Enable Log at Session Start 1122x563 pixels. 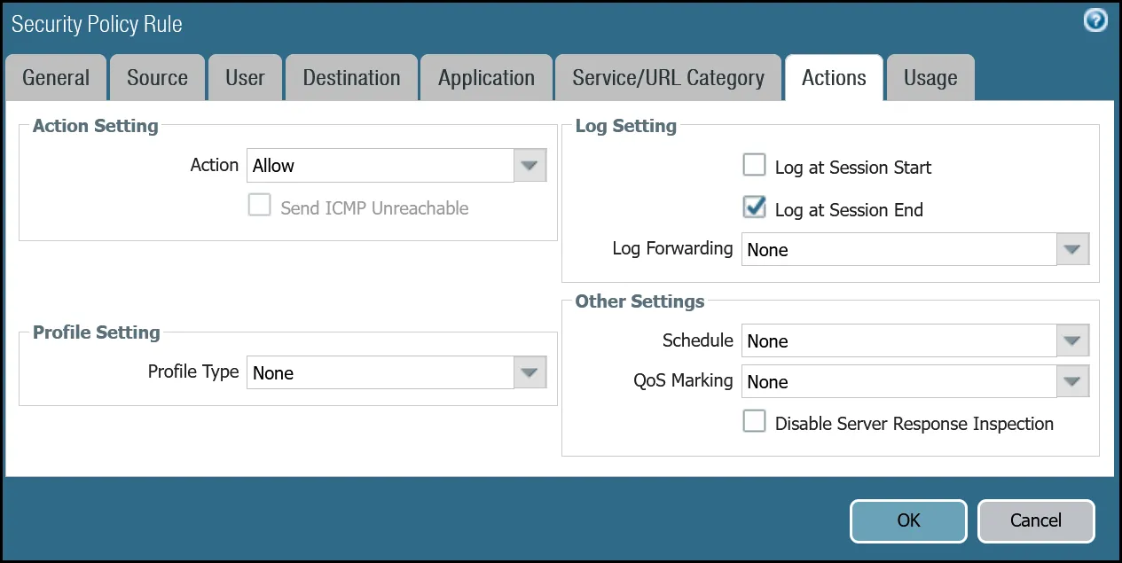point(754,164)
